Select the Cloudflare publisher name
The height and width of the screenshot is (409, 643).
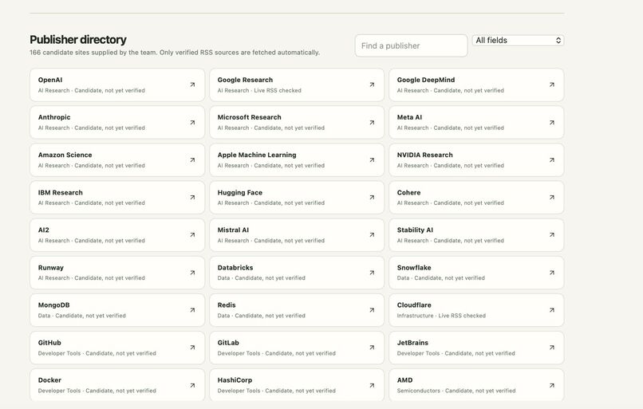pos(414,305)
